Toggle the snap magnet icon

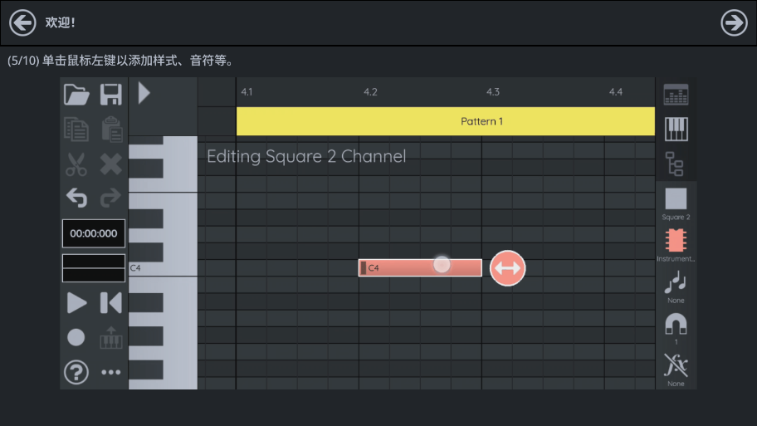(676, 324)
